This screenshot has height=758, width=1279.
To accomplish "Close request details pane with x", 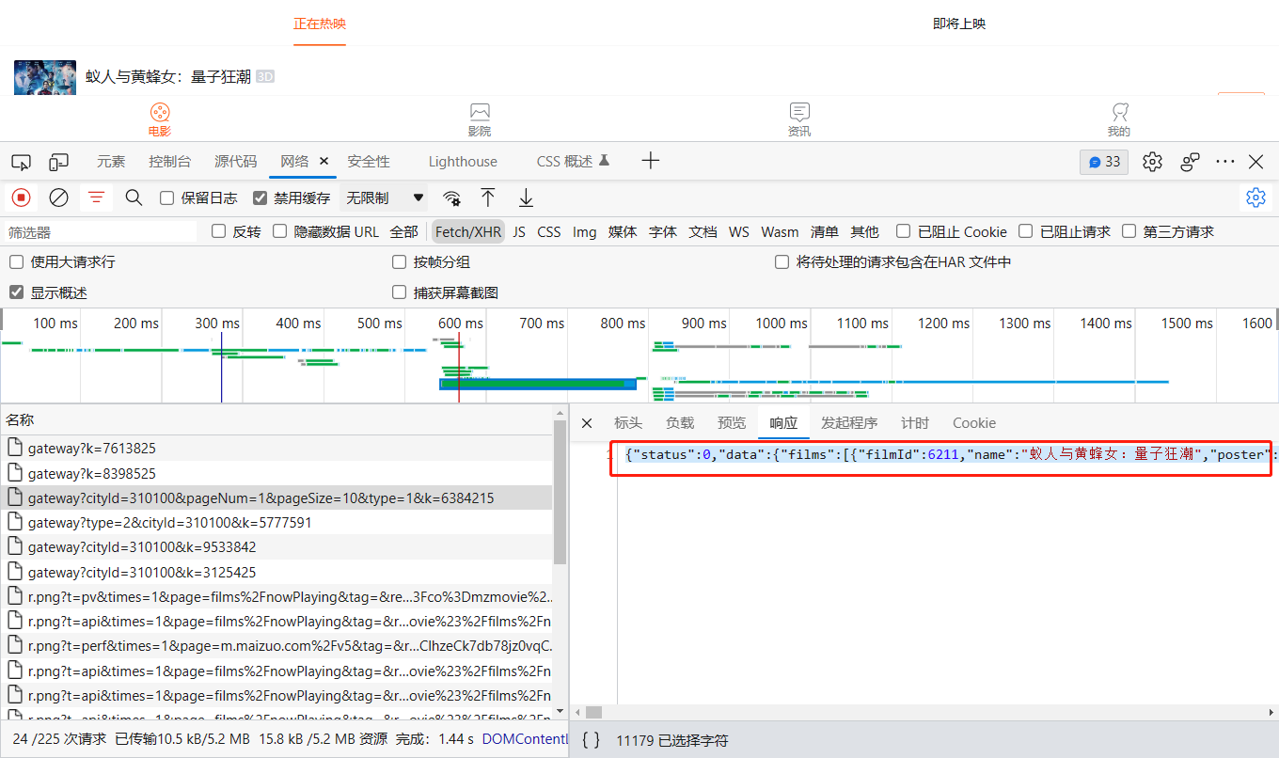I will [587, 423].
